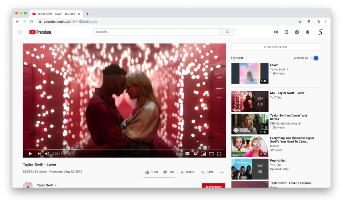Disable Autoplay for Up next videos
343x204 pixels.
(315, 58)
